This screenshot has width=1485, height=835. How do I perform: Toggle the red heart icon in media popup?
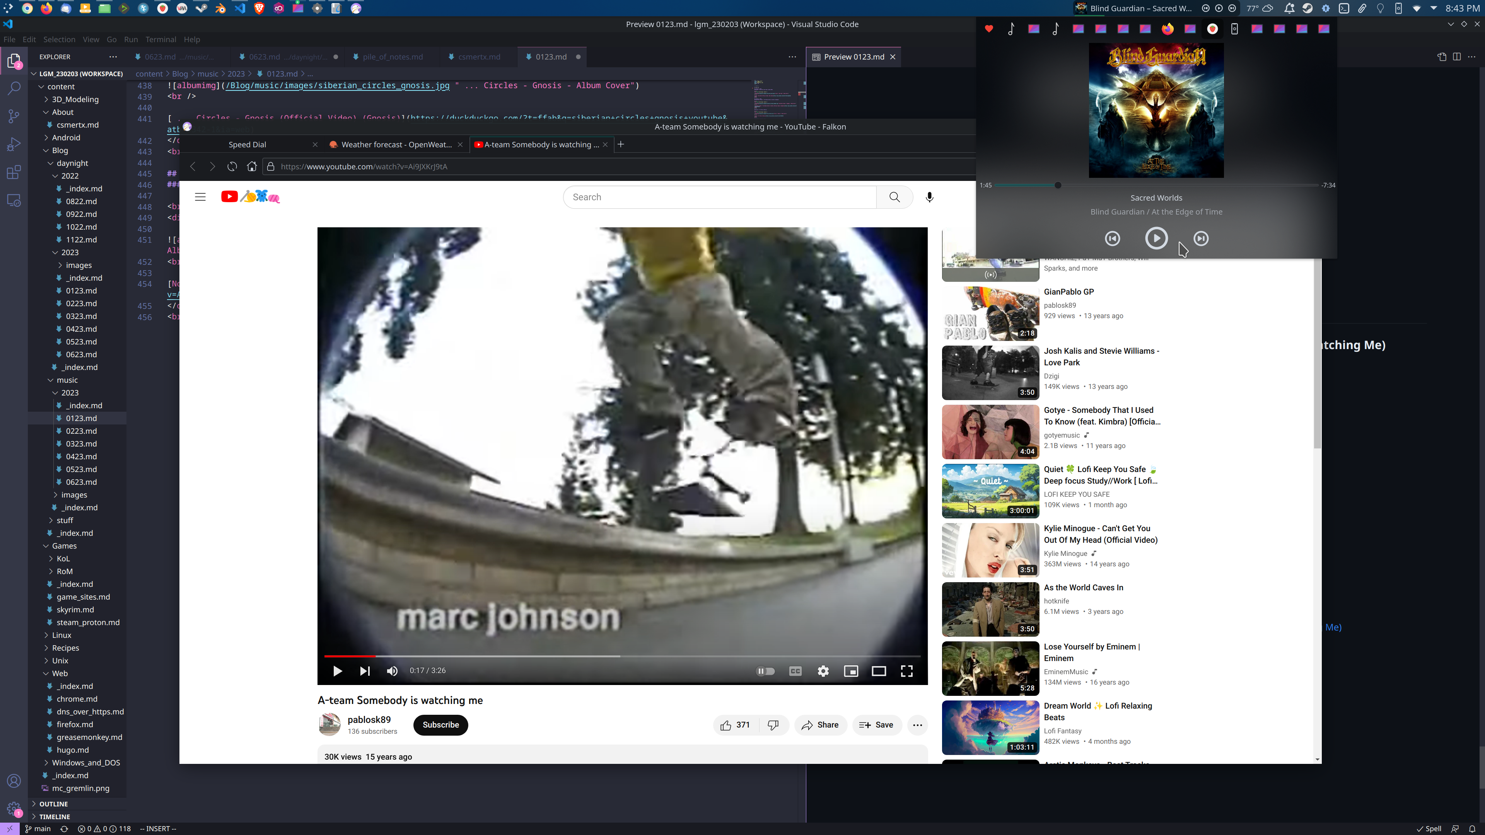click(x=989, y=29)
